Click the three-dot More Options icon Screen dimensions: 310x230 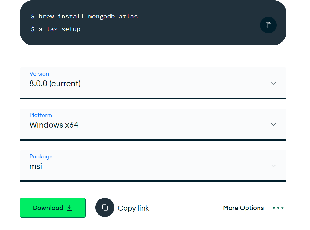tap(278, 208)
